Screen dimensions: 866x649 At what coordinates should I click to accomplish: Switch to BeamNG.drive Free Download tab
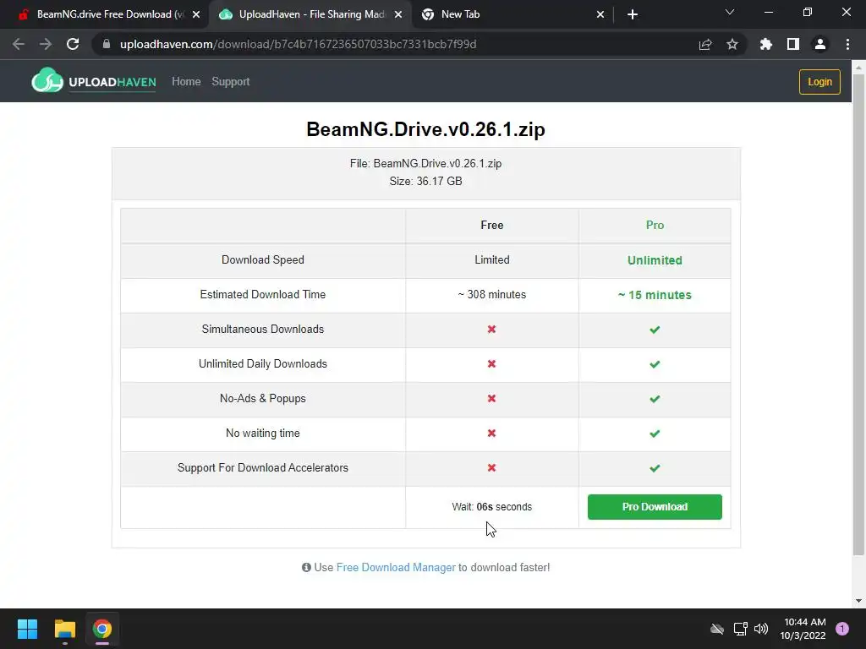(110, 14)
